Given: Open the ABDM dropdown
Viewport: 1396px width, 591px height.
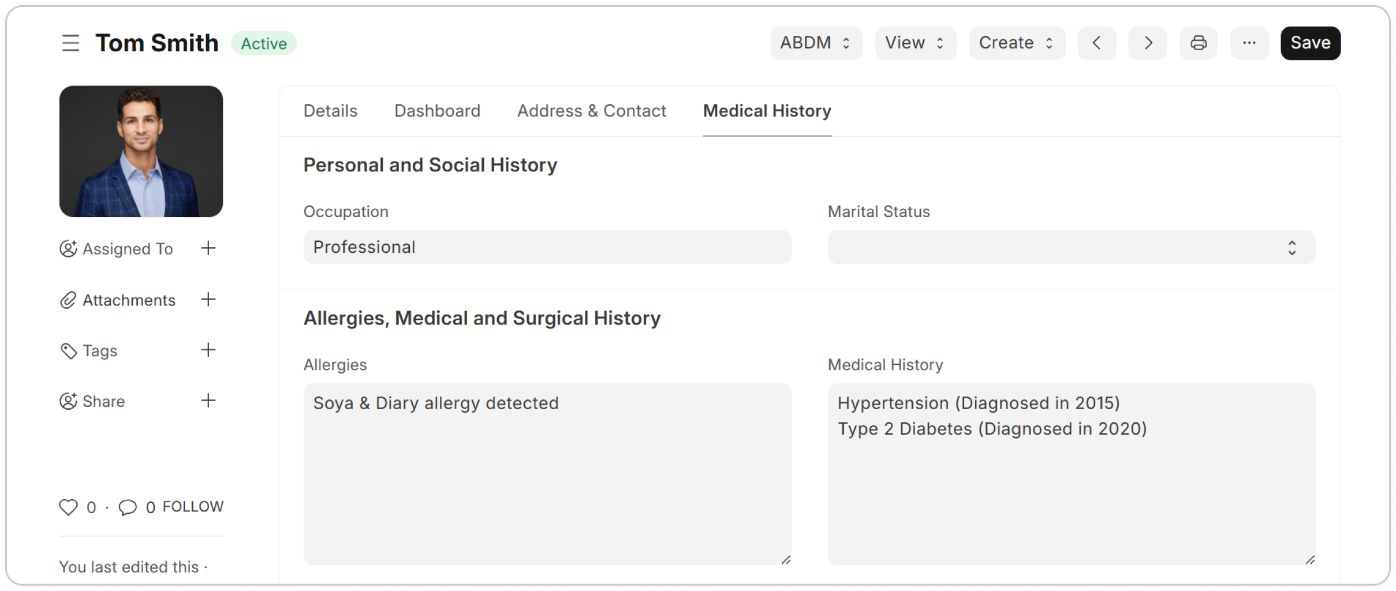Looking at the screenshot, I should pyautogui.click(x=816, y=43).
